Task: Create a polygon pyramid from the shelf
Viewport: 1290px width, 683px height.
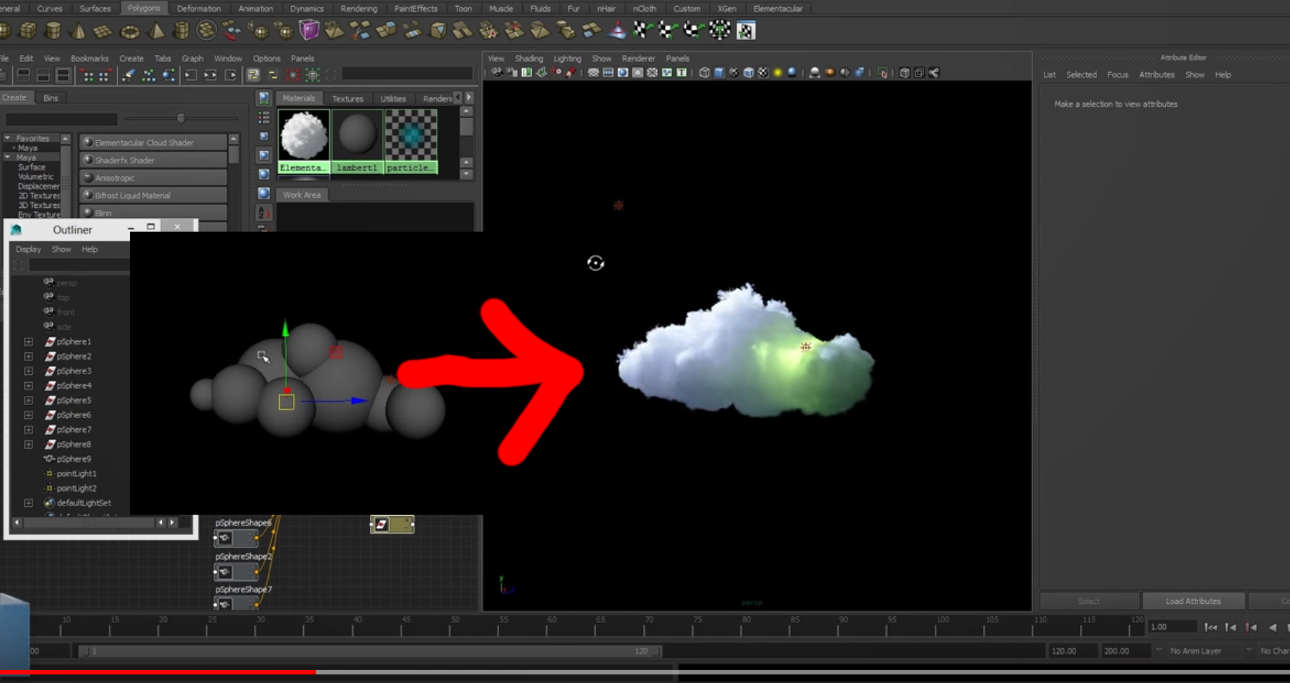Action: click(156, 30)
